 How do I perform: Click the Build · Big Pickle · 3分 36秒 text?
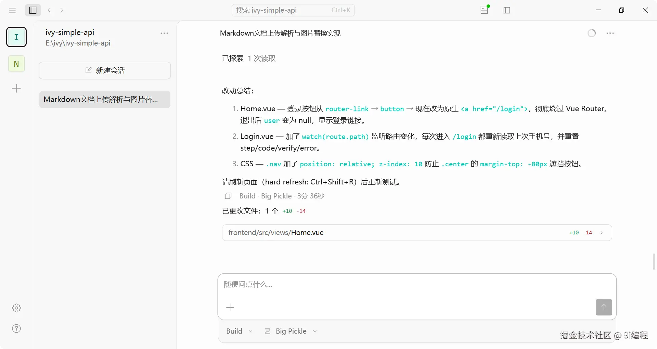click(282, 196)
